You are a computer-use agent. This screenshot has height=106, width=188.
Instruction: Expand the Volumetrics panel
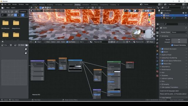(x=166, y=67)
